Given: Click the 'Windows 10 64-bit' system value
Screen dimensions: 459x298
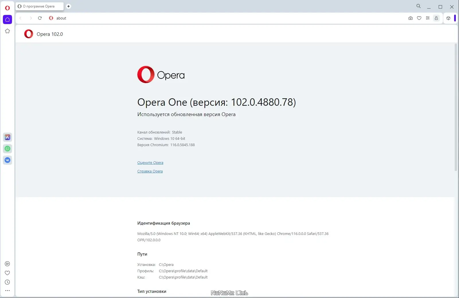Looking at the screenshot, I should coord(170,139).
